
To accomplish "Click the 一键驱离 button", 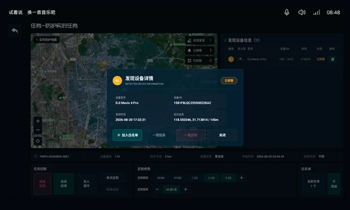I will click(x=159, y=135).
